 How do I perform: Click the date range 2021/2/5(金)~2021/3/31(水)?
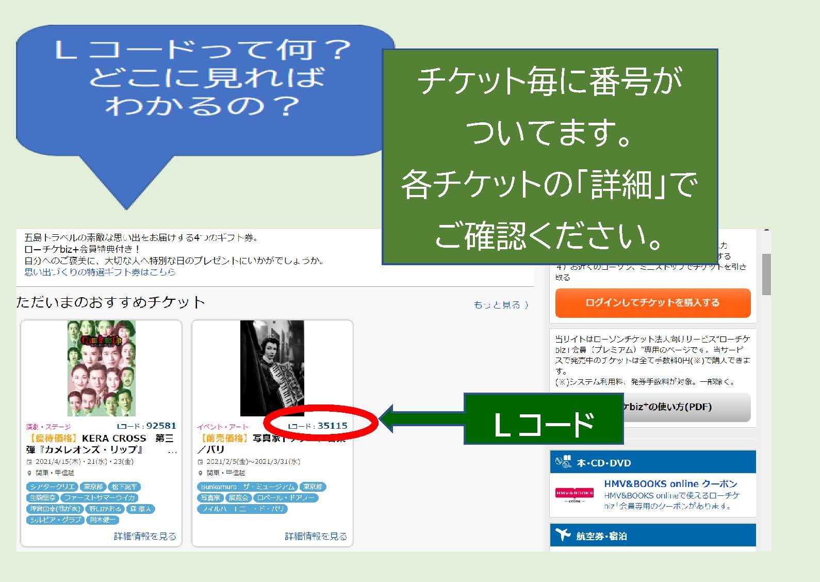(253, 462)
